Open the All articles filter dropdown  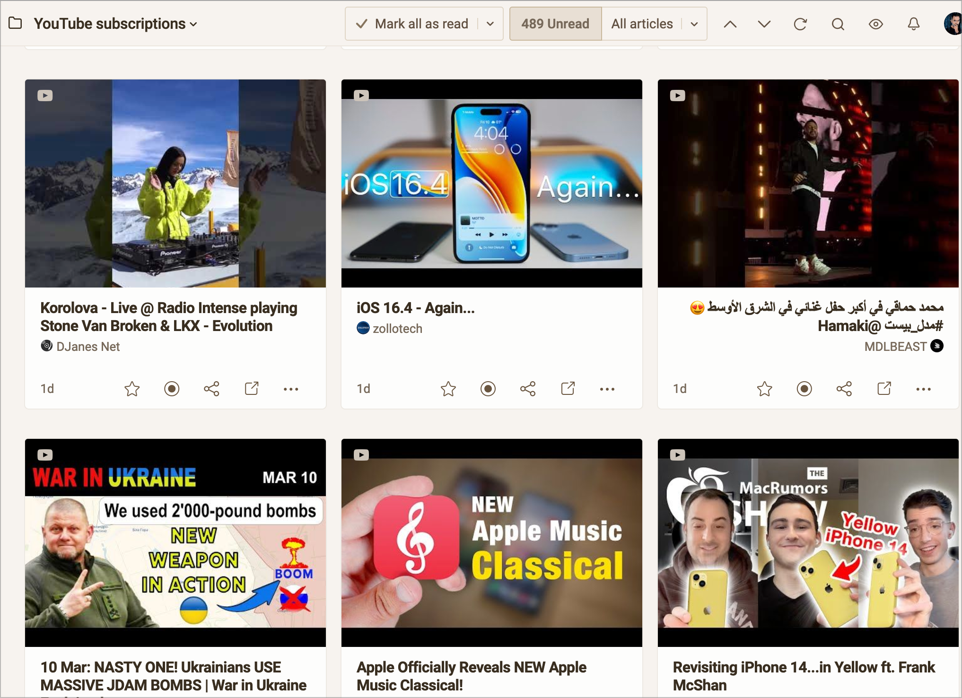(x=693, y=23)
